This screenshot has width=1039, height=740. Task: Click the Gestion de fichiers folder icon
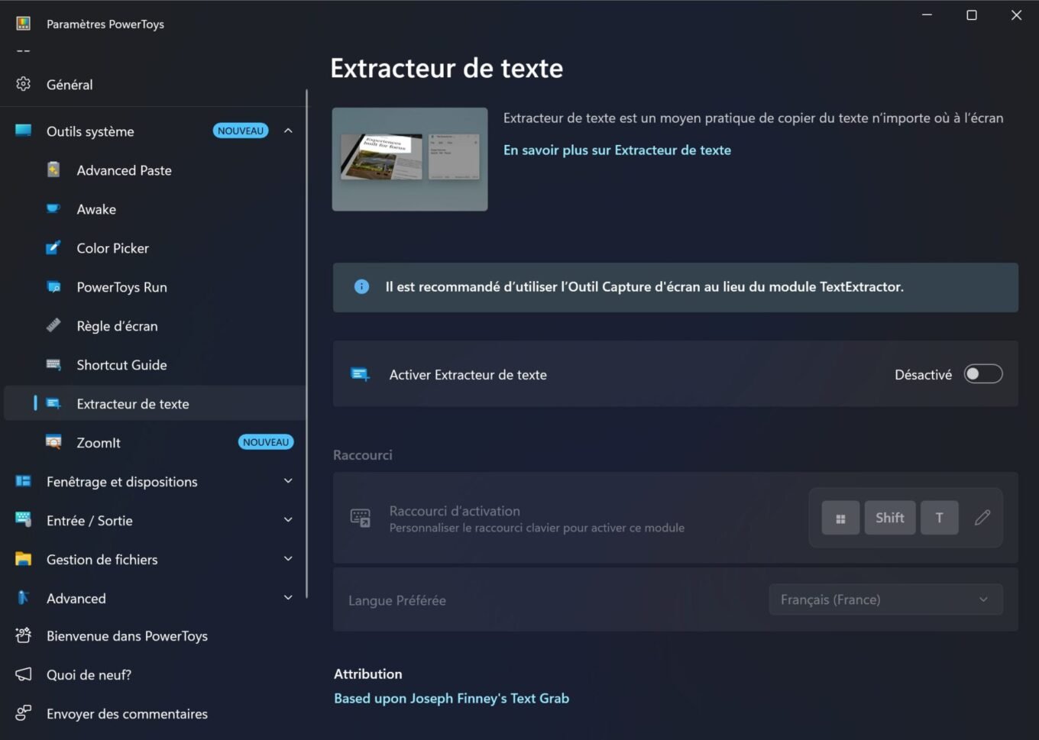point(24,559)
